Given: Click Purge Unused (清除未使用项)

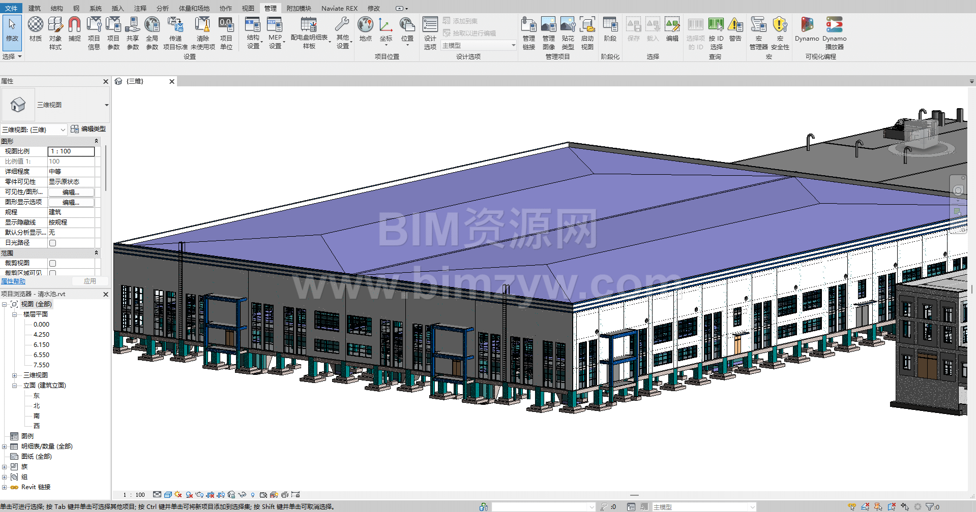Looking at the screenshot, I should pyautogui.click(x=203, y=33).
